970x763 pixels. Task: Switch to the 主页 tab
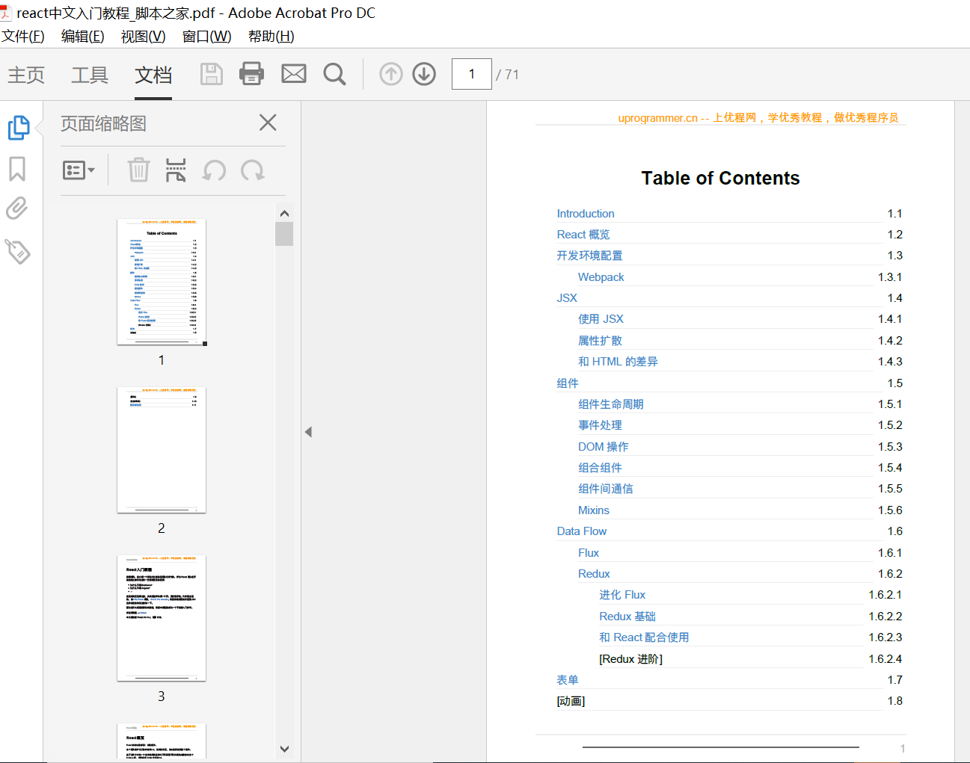click(x=26, y=75)
